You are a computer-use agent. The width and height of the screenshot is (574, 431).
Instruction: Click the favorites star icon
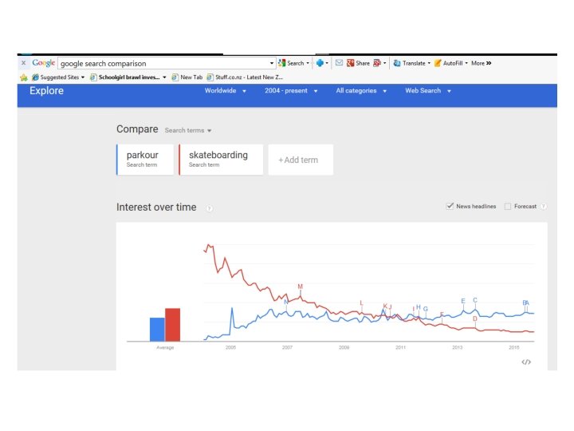click(x=24, y=77)
